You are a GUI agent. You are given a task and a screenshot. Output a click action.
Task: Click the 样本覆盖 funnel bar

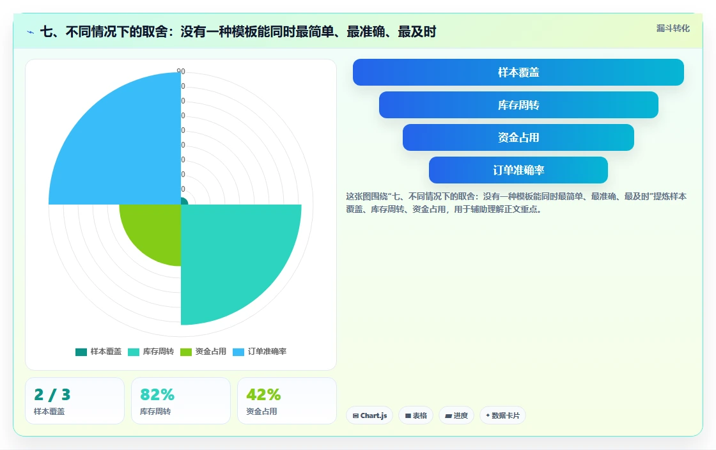coord(518,72)
